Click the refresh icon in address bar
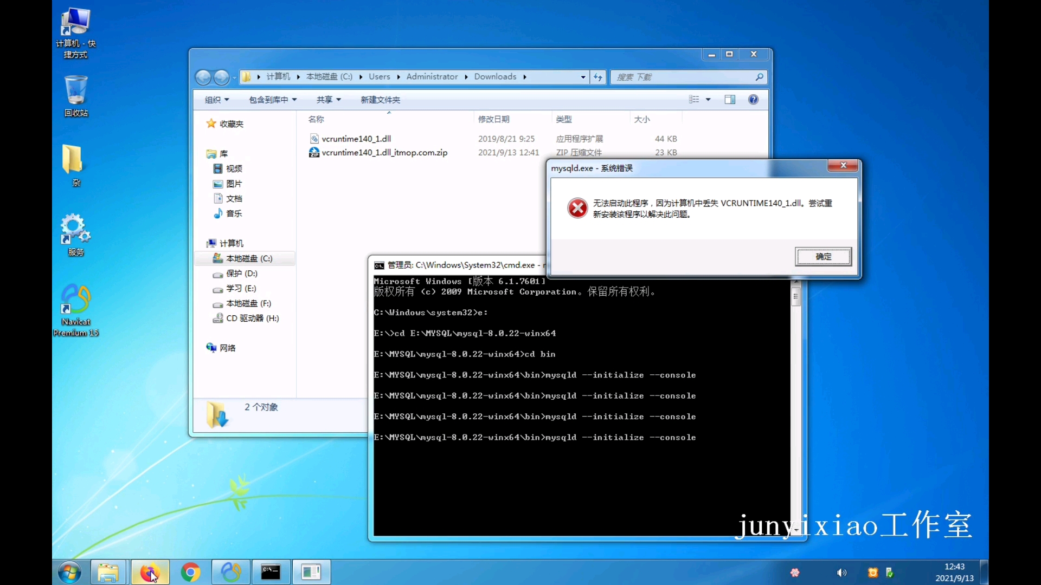The height and width of the screenshot is (585, 1041). click(x=597, y=77)
